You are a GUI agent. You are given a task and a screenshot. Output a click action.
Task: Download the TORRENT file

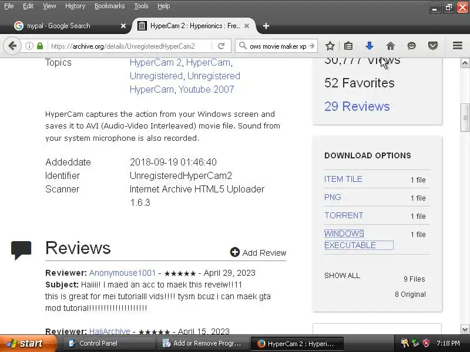click(344, 215)
